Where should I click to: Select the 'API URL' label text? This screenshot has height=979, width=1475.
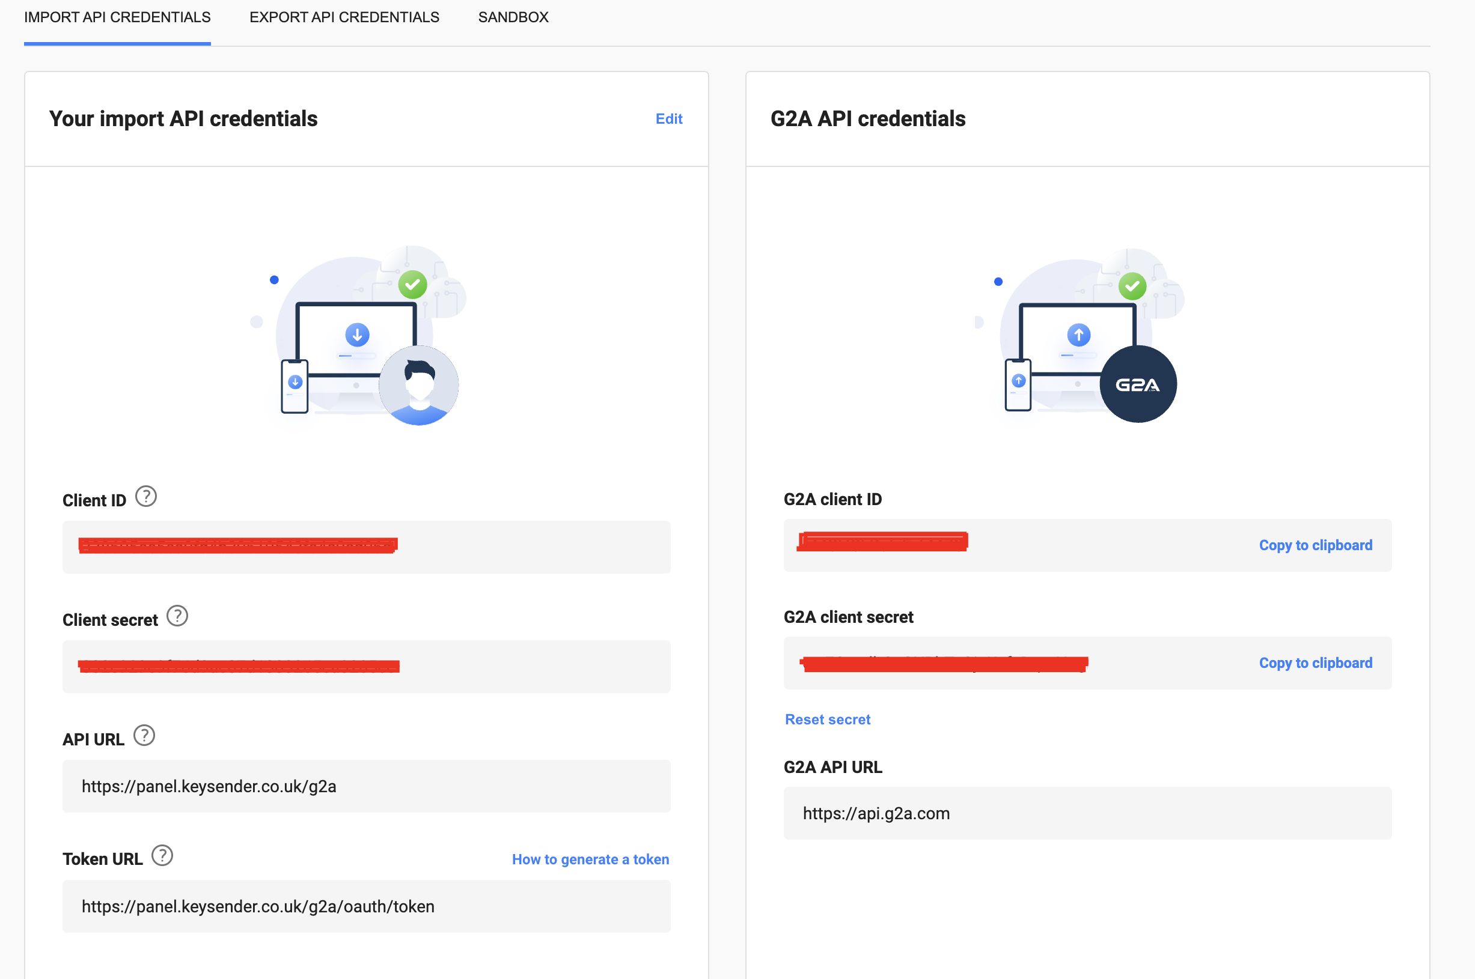pyautogui.click(x=93, y=740)
